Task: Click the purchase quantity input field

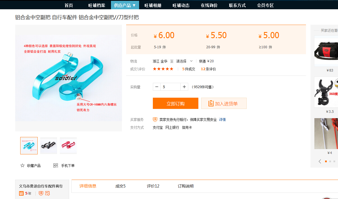Action: 170,87
